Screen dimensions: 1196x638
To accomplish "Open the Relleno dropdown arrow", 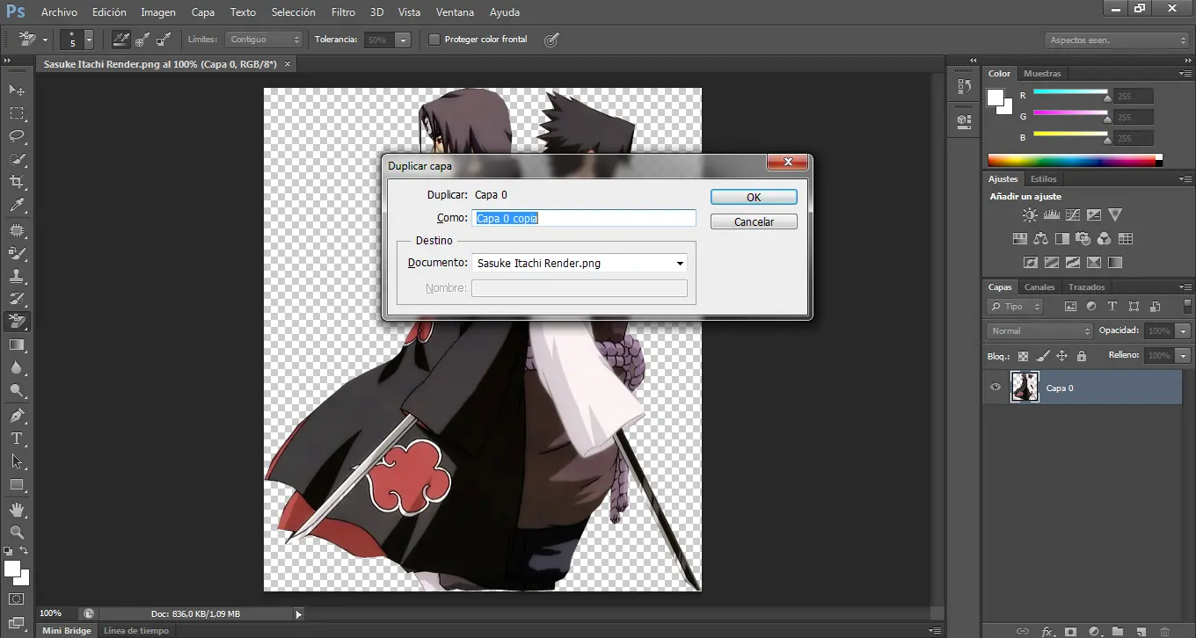I will (x=1184, y=356).
